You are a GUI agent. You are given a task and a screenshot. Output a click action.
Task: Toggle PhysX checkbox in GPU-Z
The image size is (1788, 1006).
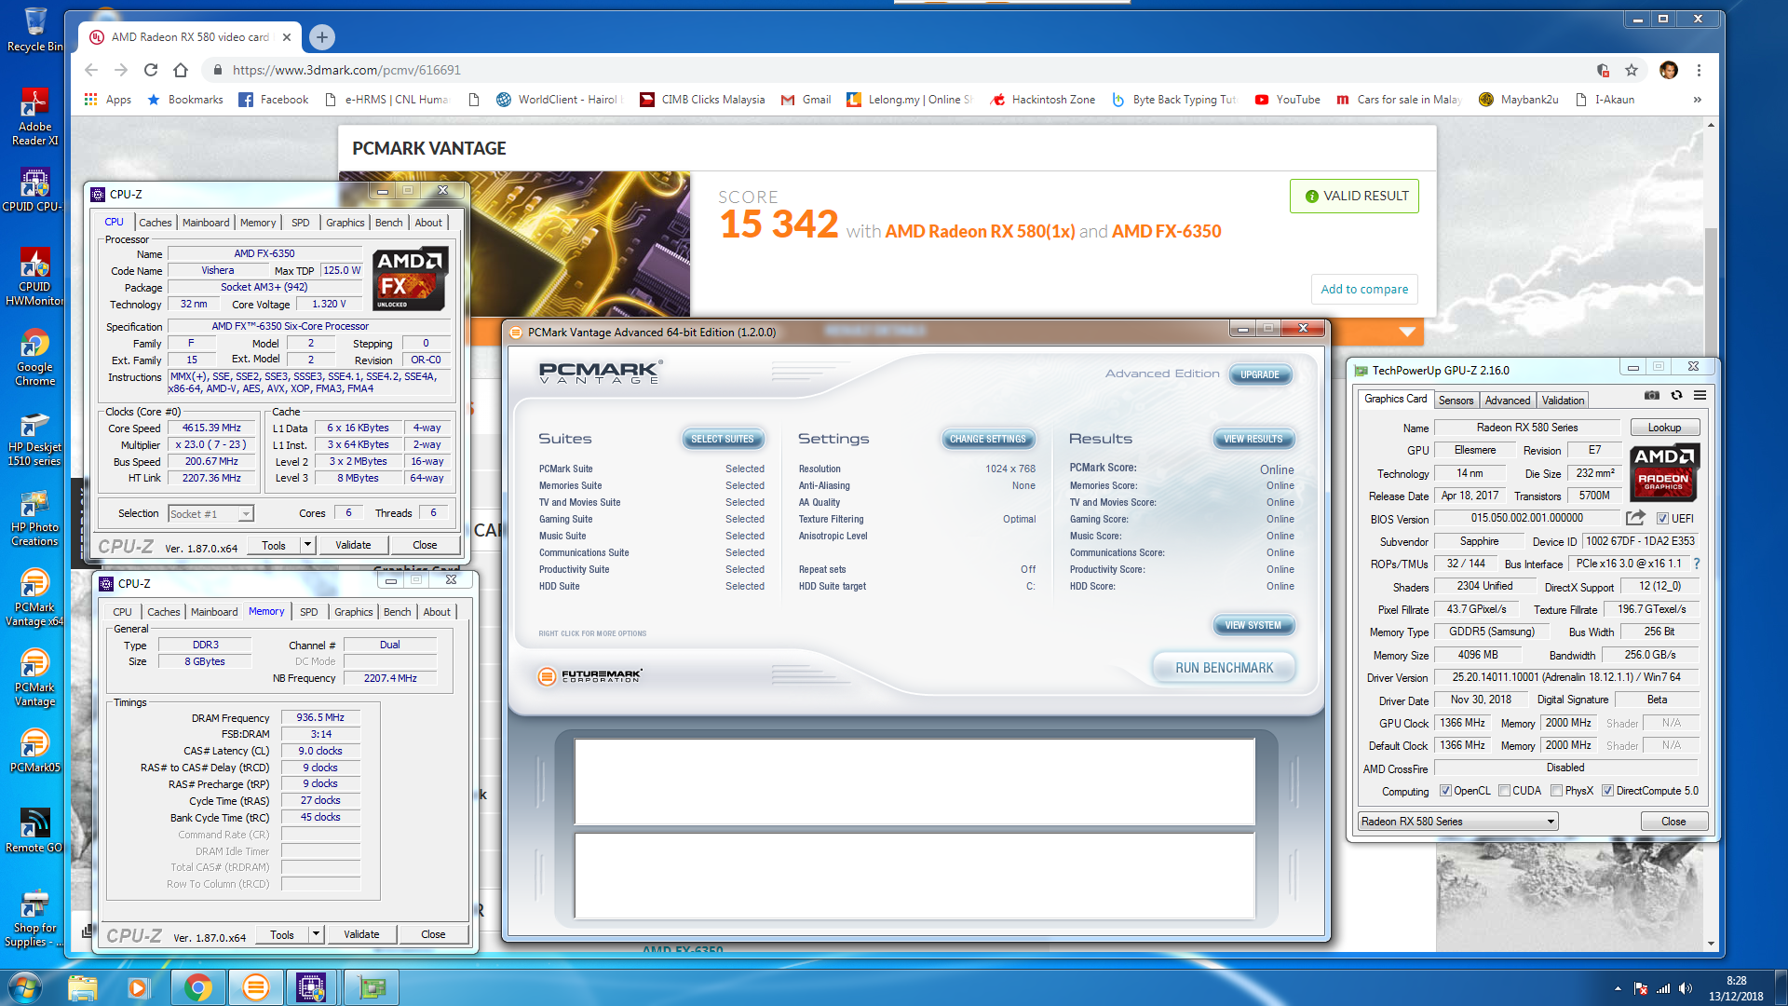(1556, 791)
